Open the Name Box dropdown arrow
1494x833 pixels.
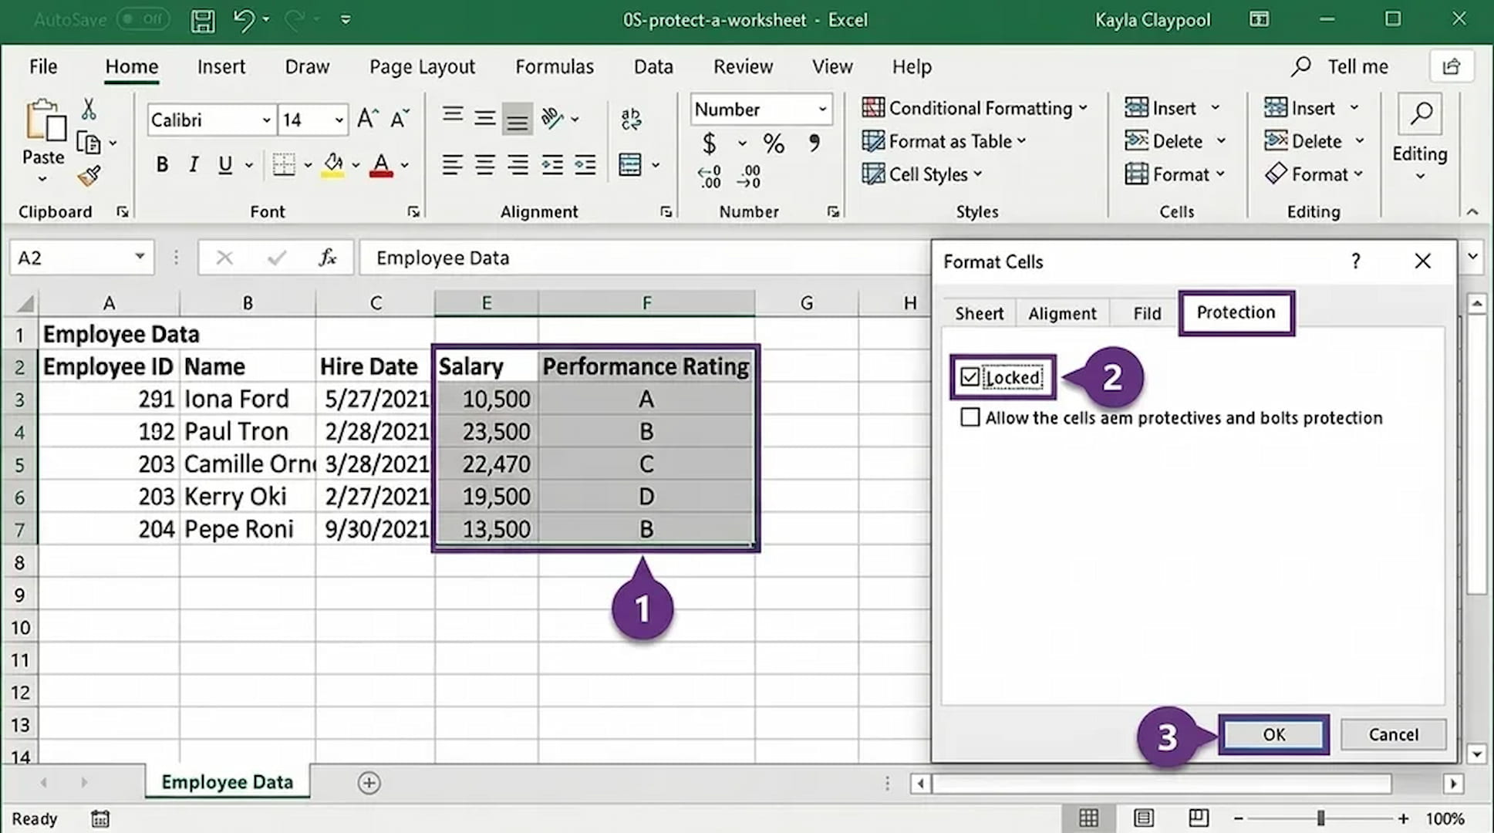(x=140, y=257)
